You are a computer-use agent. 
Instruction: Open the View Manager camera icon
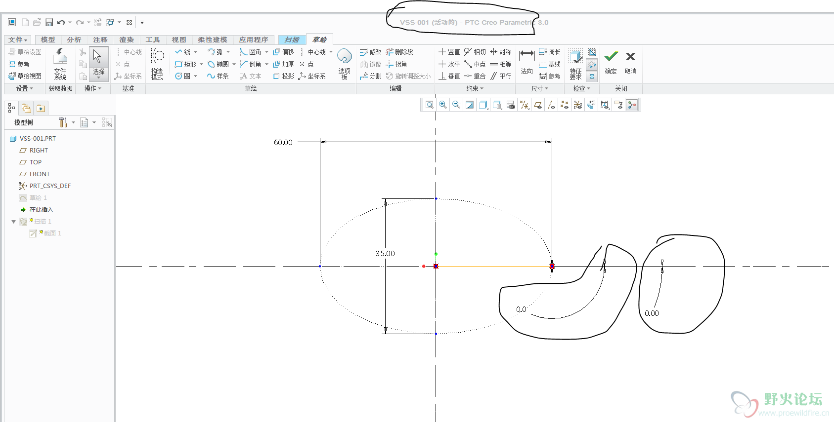(x=511, y=105)
